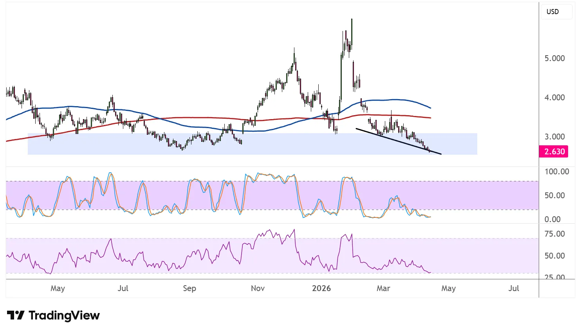Click the TradingView logo icon
Viewport: 581px width, 333px height.
pos(16,315)
